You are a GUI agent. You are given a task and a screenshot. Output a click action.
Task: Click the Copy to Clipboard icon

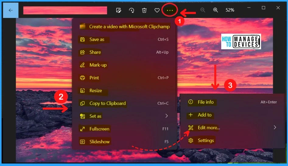[x=83, y=103]
